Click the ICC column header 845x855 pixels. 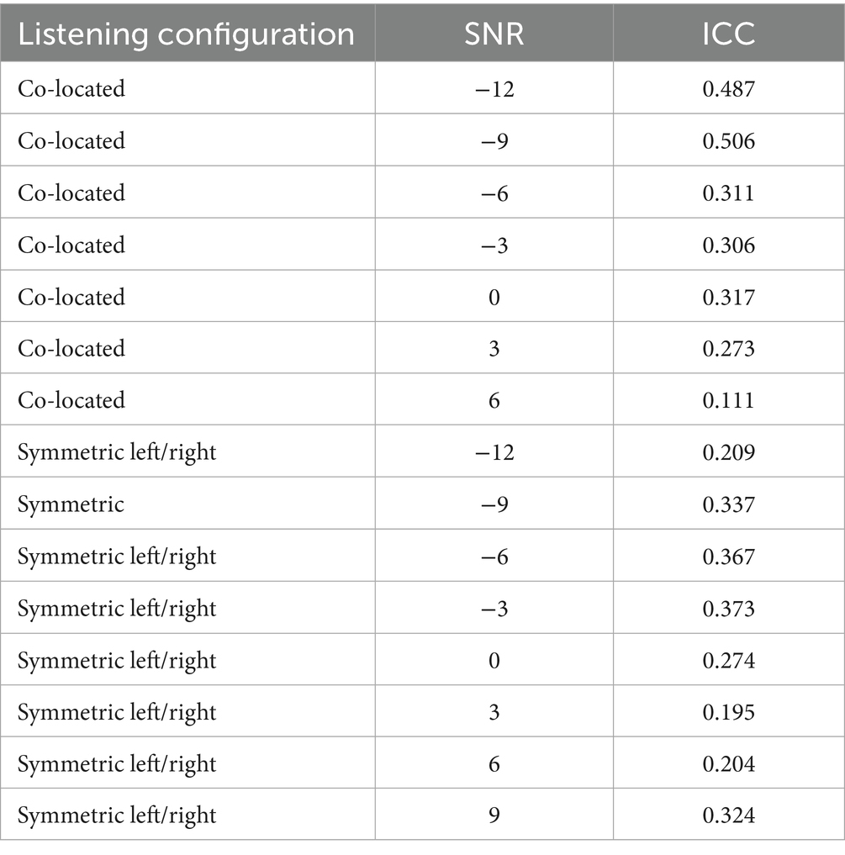pyautogui.click(x=728, y=34)
